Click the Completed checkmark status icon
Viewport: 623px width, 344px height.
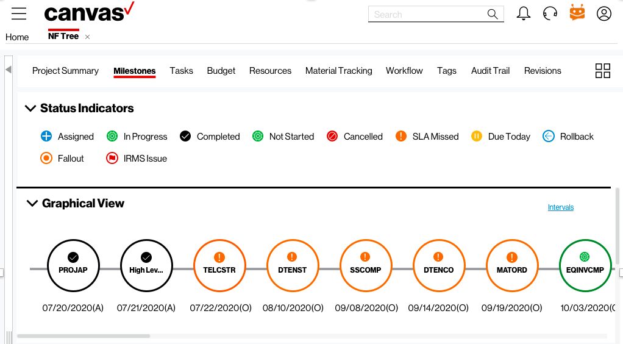point(185,136)
